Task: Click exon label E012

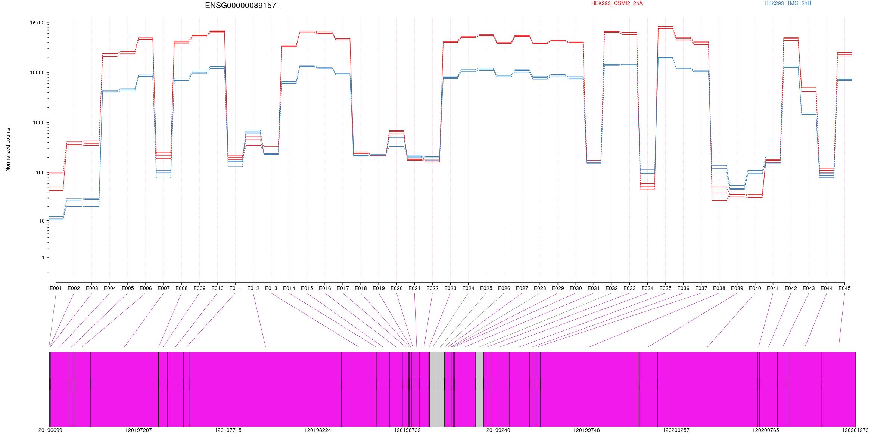Action: coord(253,288)
